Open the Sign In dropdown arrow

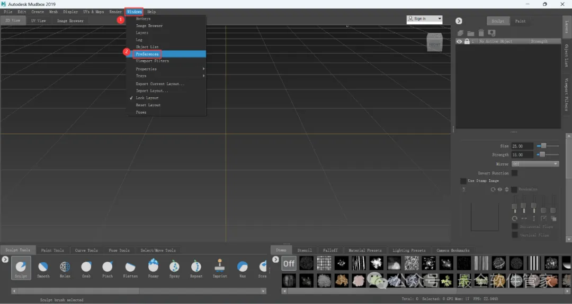pyautogui.click(x=440, y=19)
